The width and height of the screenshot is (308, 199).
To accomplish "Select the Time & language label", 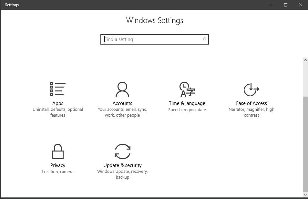I will coord(187,103).
